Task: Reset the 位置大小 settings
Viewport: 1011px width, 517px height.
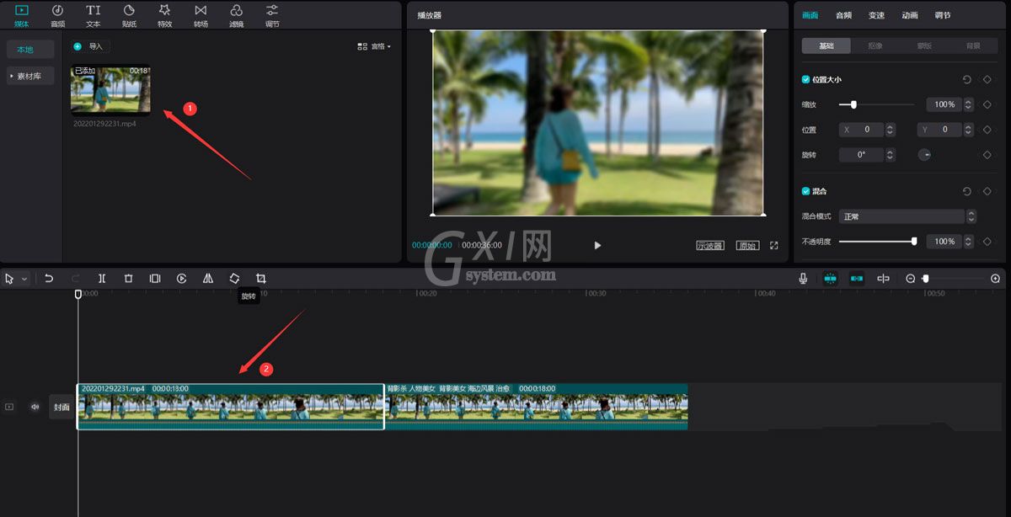Action: pos(967,79)
